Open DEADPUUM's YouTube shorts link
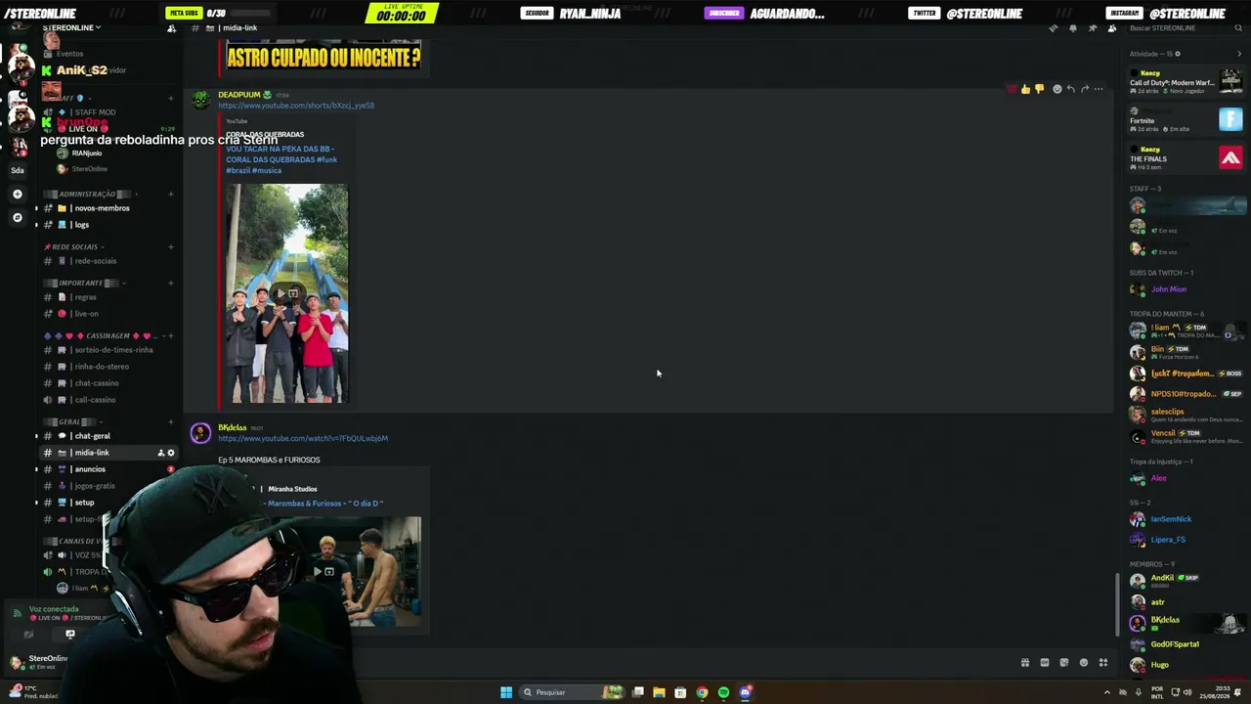Screen dimensions: 1251x704 point(296,106)
